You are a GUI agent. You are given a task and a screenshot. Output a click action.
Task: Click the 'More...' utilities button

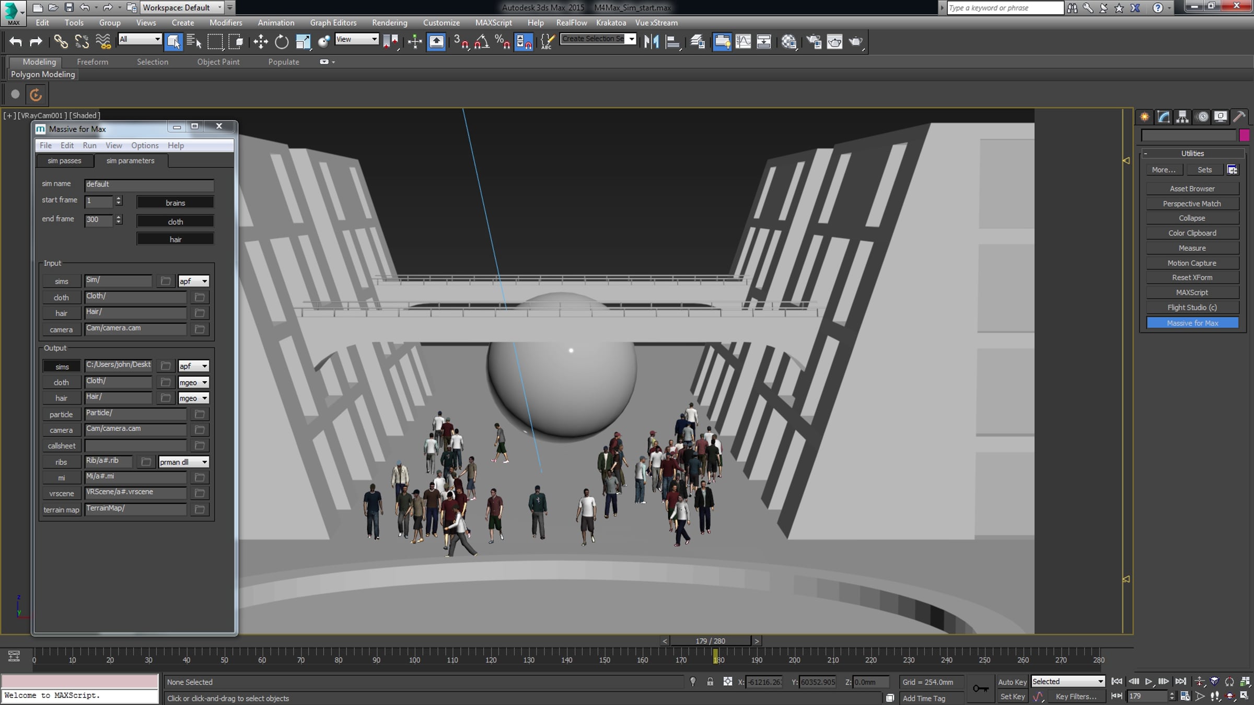pos(1164,170)
